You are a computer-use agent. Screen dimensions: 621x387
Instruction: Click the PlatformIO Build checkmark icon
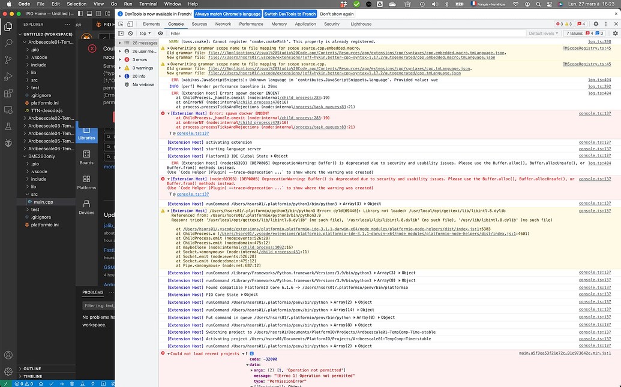51,383
